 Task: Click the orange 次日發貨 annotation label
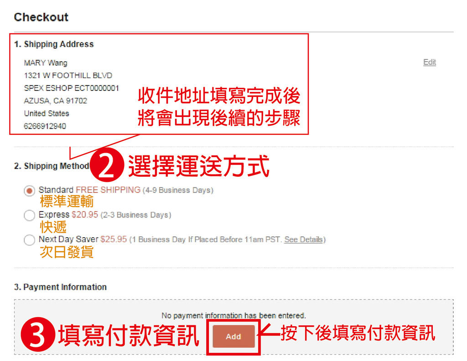point(67,252)
